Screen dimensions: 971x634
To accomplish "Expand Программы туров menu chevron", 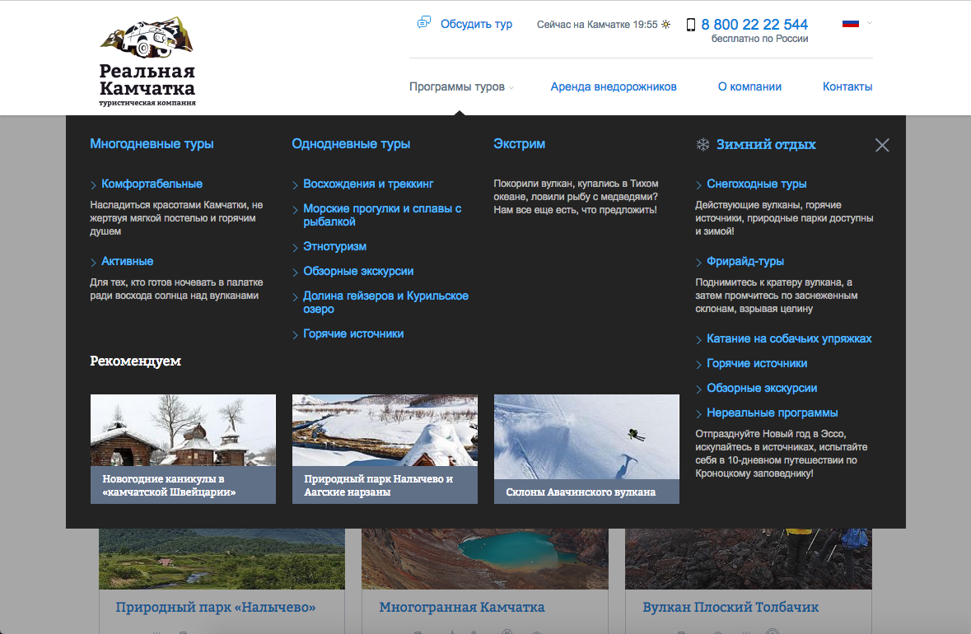I will pyautogui.click(x=511, y=88).
